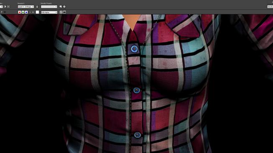The width and height of the screenshot is (273, 153).
Task: Toggle display of the alpha channel
Action: 30,12
